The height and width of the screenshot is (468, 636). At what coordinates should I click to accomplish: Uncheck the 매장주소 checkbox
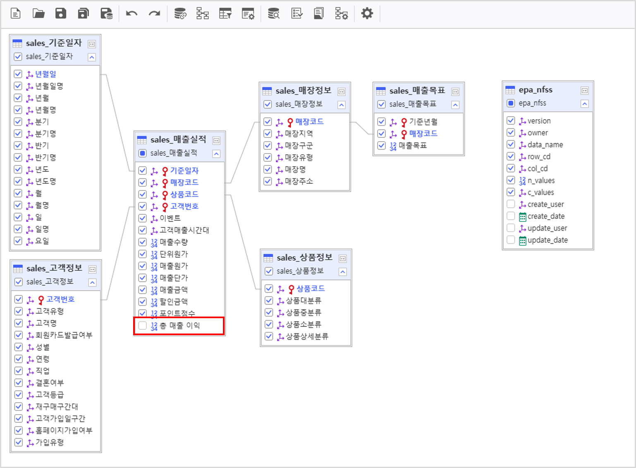[x=268, y=181]
